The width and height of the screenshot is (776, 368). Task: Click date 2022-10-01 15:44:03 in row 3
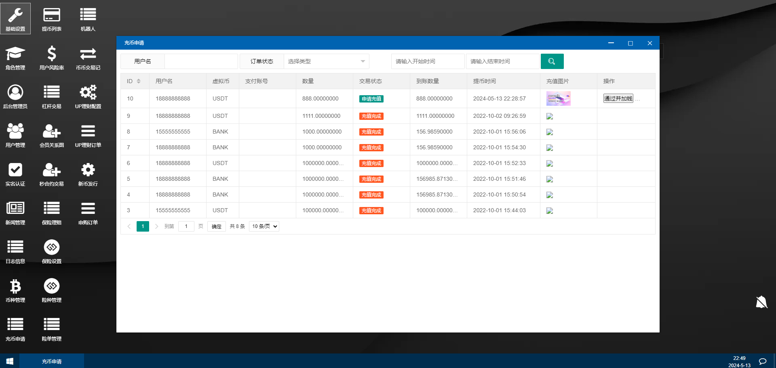click(500, 210)
